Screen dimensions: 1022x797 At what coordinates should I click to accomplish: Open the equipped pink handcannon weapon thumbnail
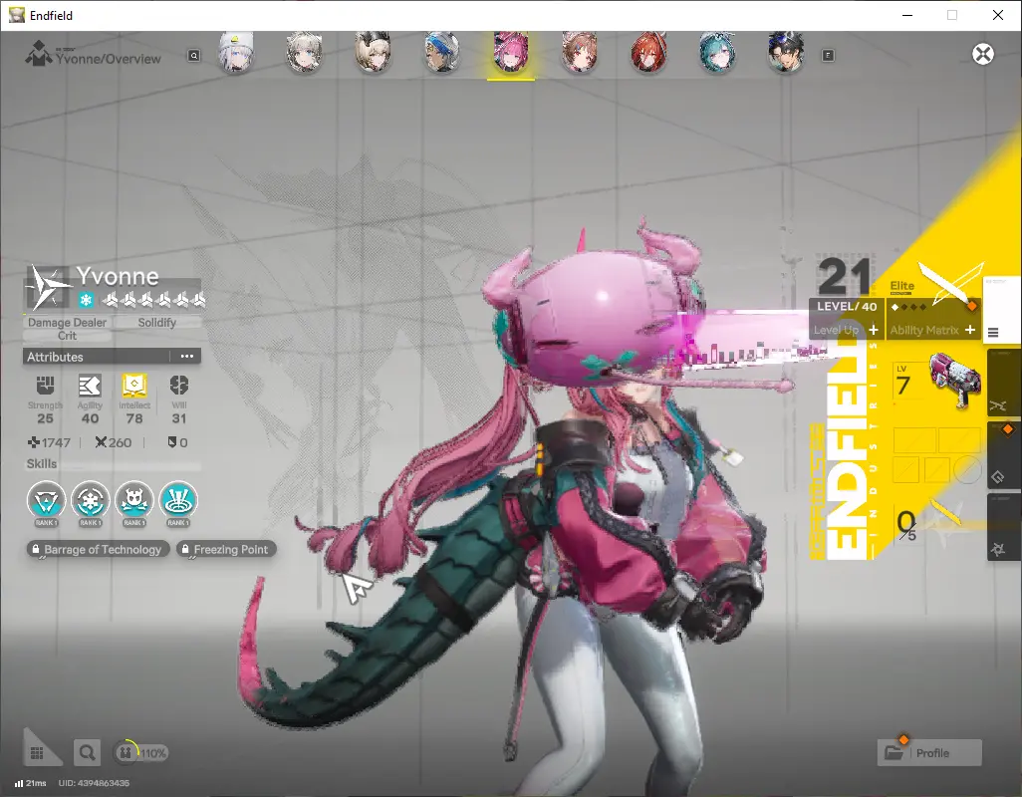[x=955, y=380]
